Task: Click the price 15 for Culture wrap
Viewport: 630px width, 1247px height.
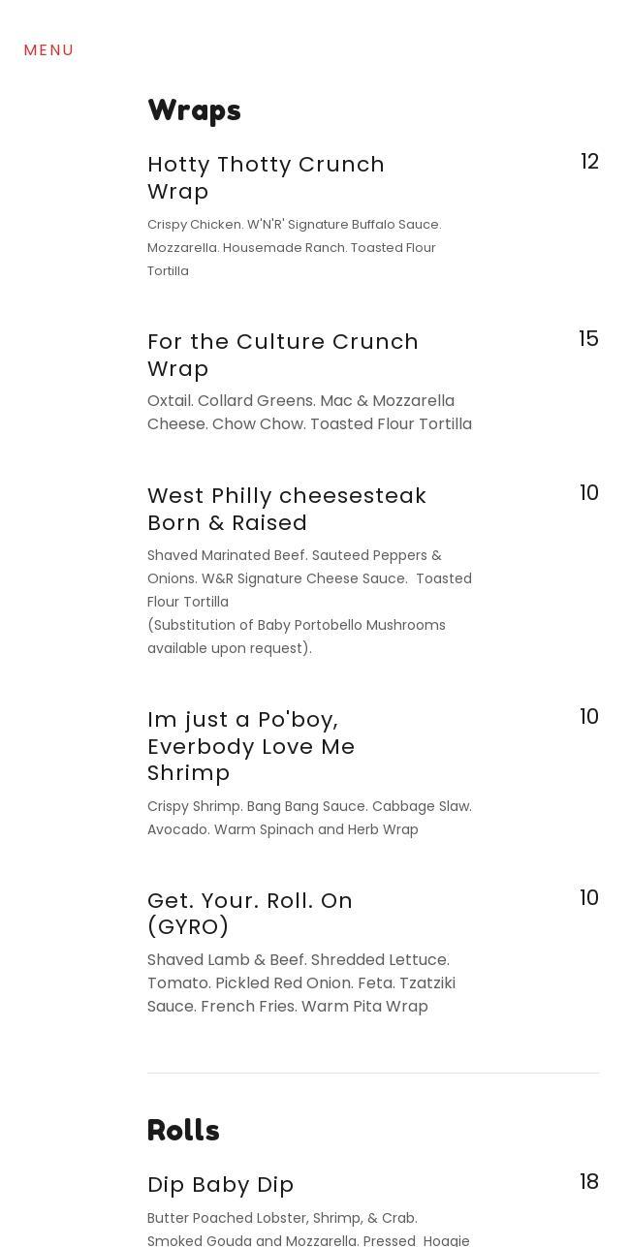Action: pyautogui.click(x=588, y=339)
